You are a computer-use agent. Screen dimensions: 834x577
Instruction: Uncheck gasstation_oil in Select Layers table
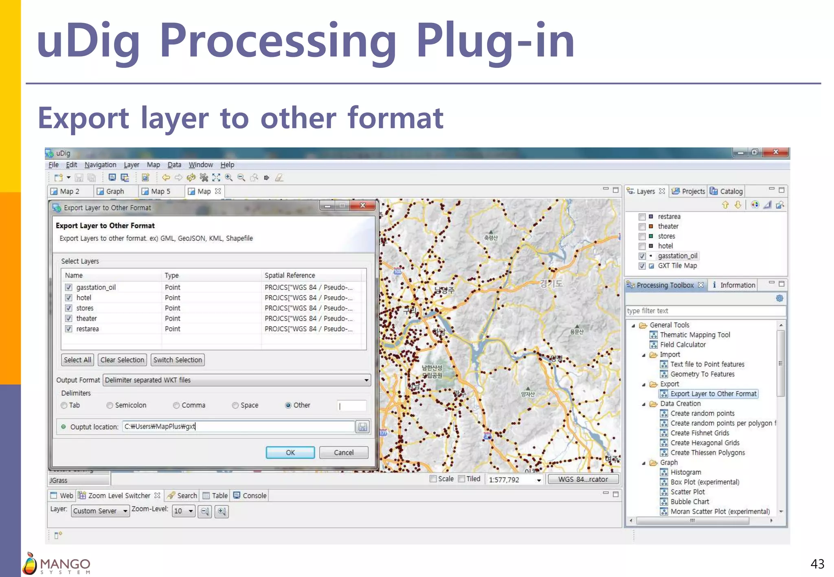[69, 287]
